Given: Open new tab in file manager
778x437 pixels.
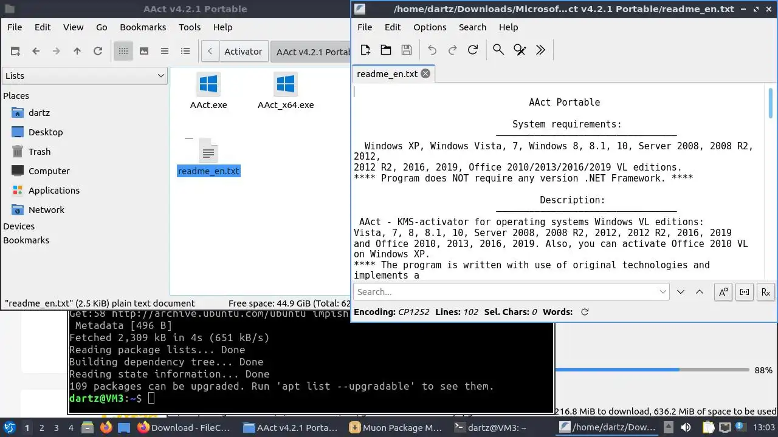Looking at the screenshot, I should point(15,51).
